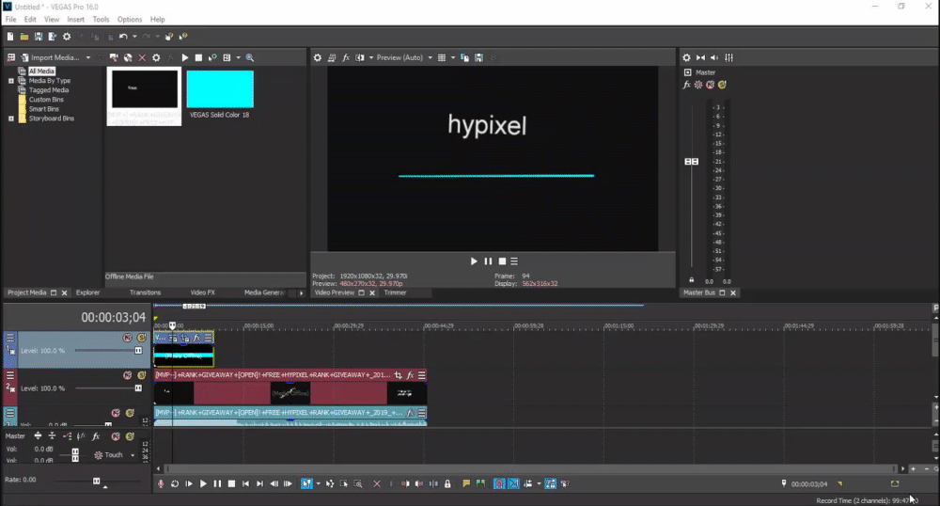This screenshot has height=506, width=940.
Task: Switch to the Trimmer tab
Action: [x=395, y=293]
